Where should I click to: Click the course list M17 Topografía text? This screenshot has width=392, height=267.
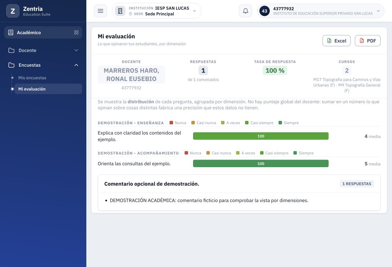(x=347, y=85)
